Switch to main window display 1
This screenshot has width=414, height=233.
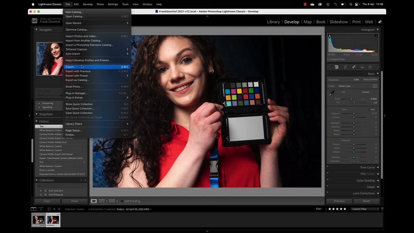click(34, 209)
